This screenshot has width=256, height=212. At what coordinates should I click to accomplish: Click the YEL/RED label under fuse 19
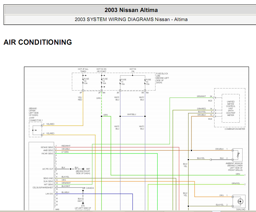pyautogui.click(x=80, y=98)
